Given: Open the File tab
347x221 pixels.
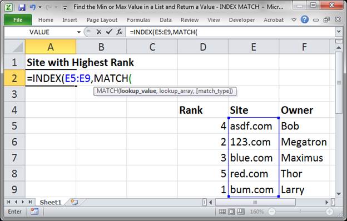Looking at the screenshot, I should tap(18, 20).
